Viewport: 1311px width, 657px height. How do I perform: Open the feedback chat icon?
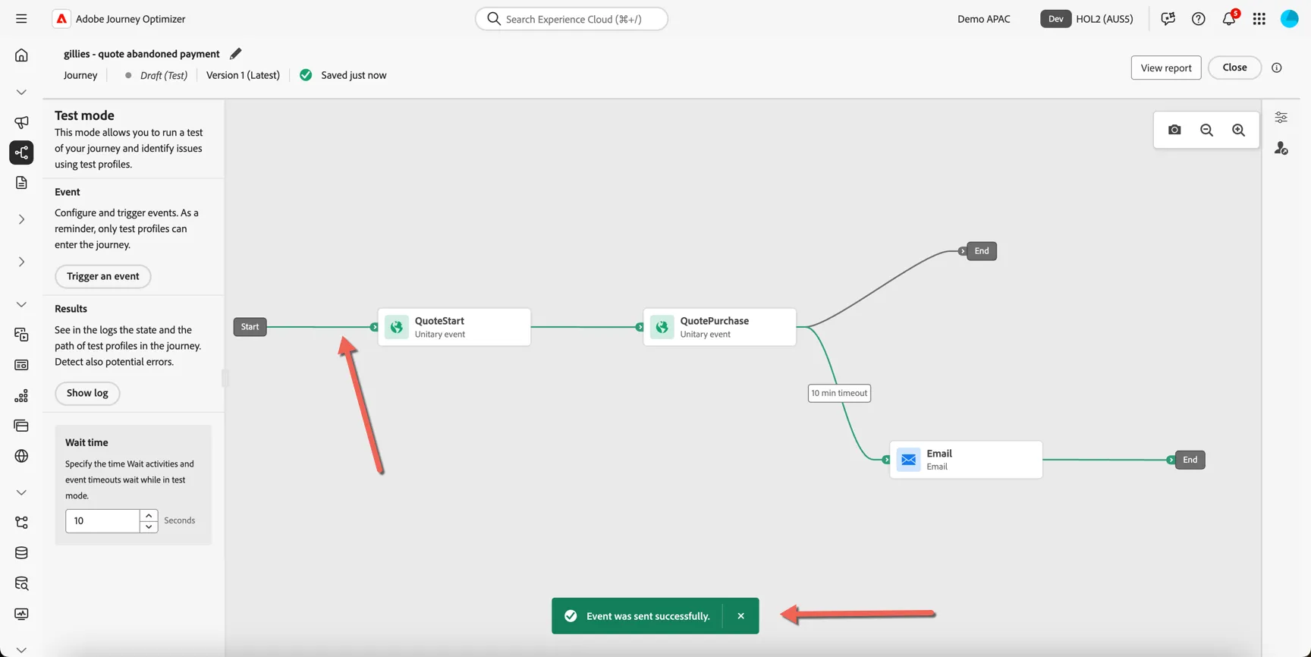tap(1168, 19)
